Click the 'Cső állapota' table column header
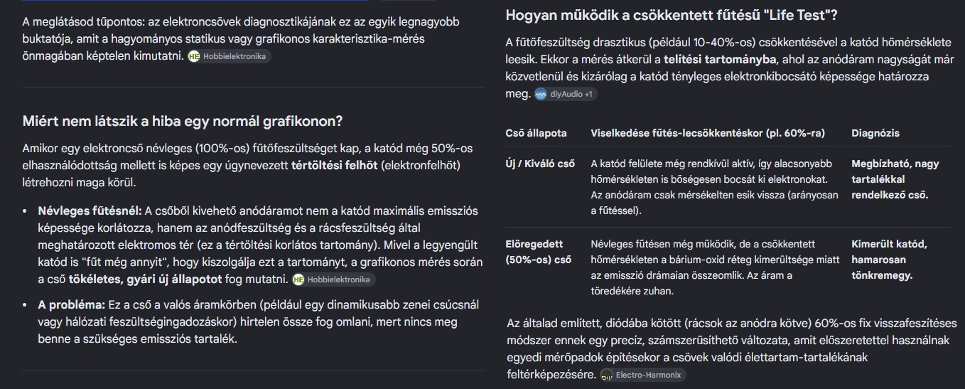Viewport: 965px width, 389px height. pos(536,133)
